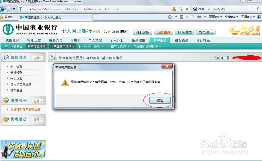This screenshot has height=161, width=262.
Task: Open the 缴费支付 tab
Action: click(x=56, y=40)
